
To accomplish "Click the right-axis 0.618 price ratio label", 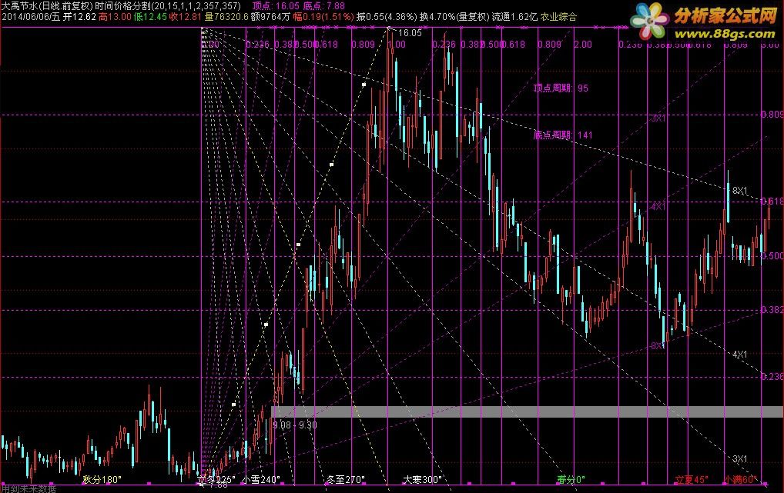I will click(x=772, y=202).
